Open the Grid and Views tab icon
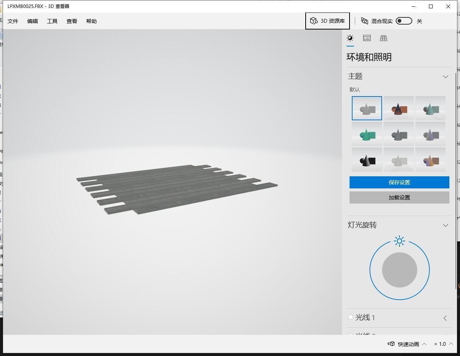The image size is (460, 356). 384,38
